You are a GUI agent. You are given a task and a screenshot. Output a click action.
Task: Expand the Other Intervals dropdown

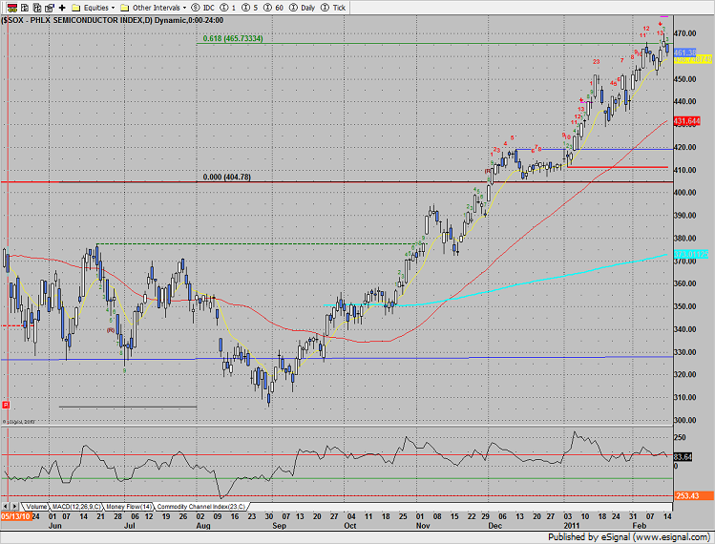click(x=155, y=8)
